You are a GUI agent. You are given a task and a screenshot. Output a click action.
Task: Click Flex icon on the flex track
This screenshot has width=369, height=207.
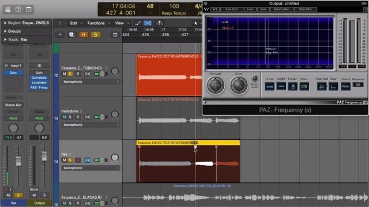[x=87, y=160]
